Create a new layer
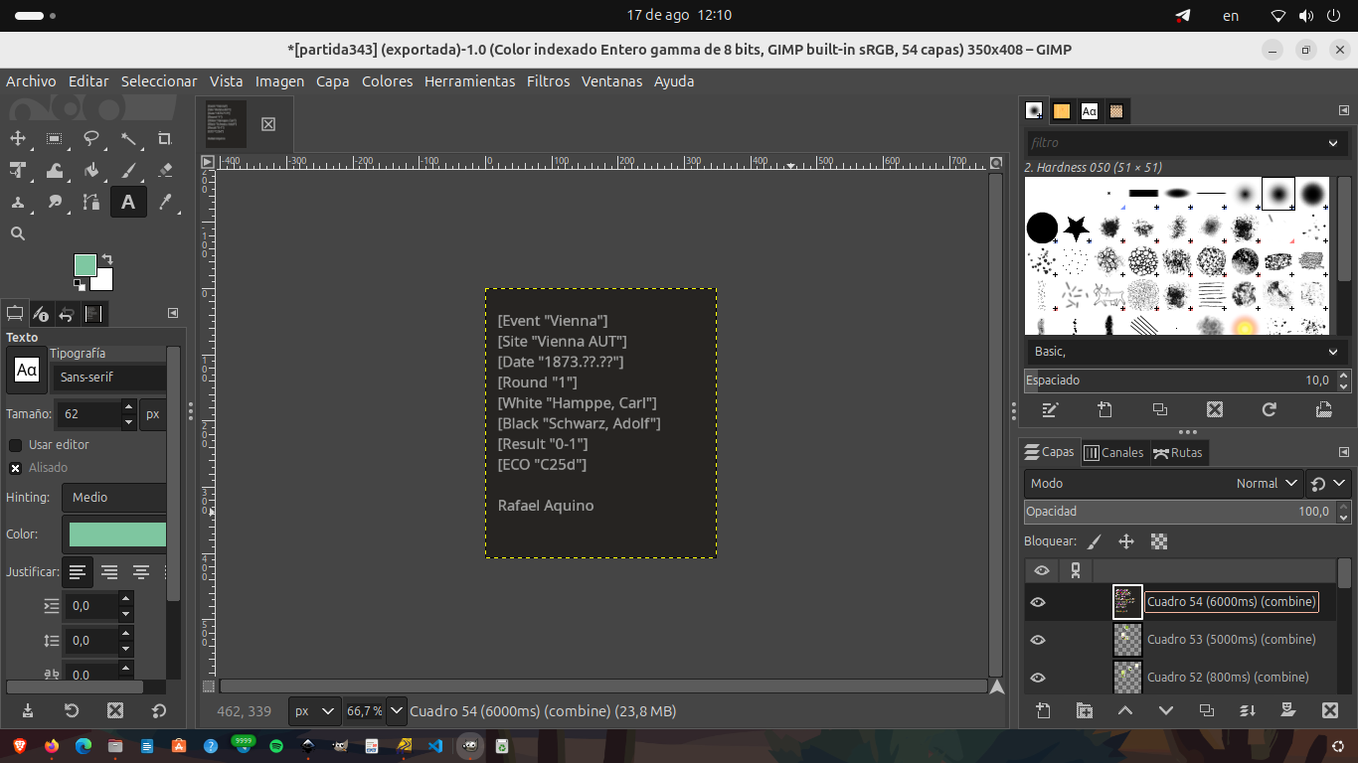 [1043, 710]
